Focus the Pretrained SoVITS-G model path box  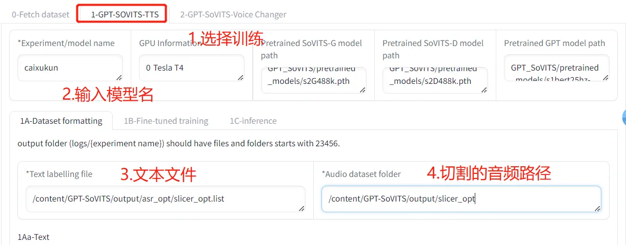(x=314, y=80)
